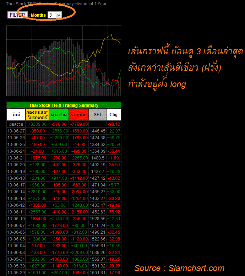The image size is (245, 276).
Task: Click fund value +2810.00
Action: (x=37, y=192)
